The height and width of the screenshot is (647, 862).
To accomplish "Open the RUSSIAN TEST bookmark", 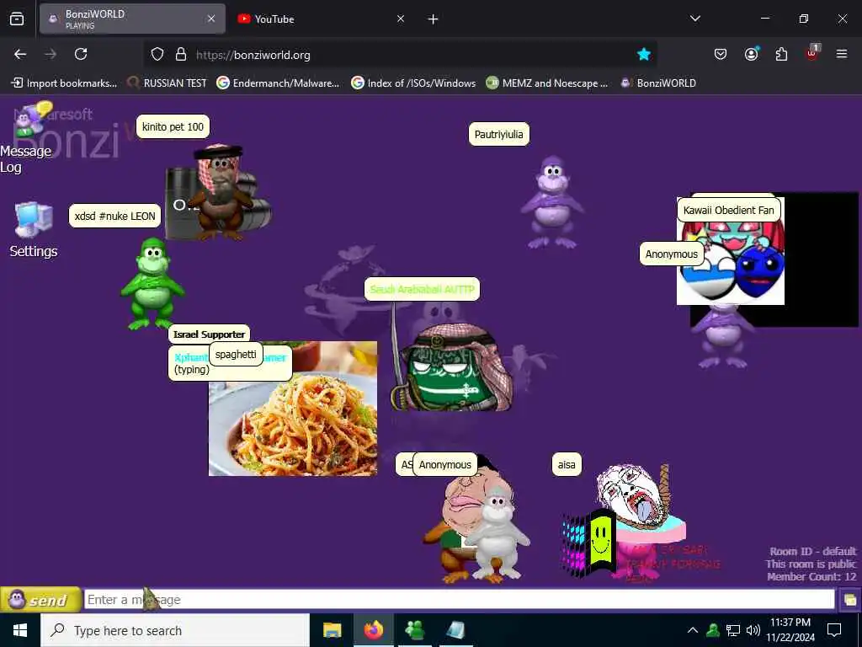I will (x=167, y=83).
